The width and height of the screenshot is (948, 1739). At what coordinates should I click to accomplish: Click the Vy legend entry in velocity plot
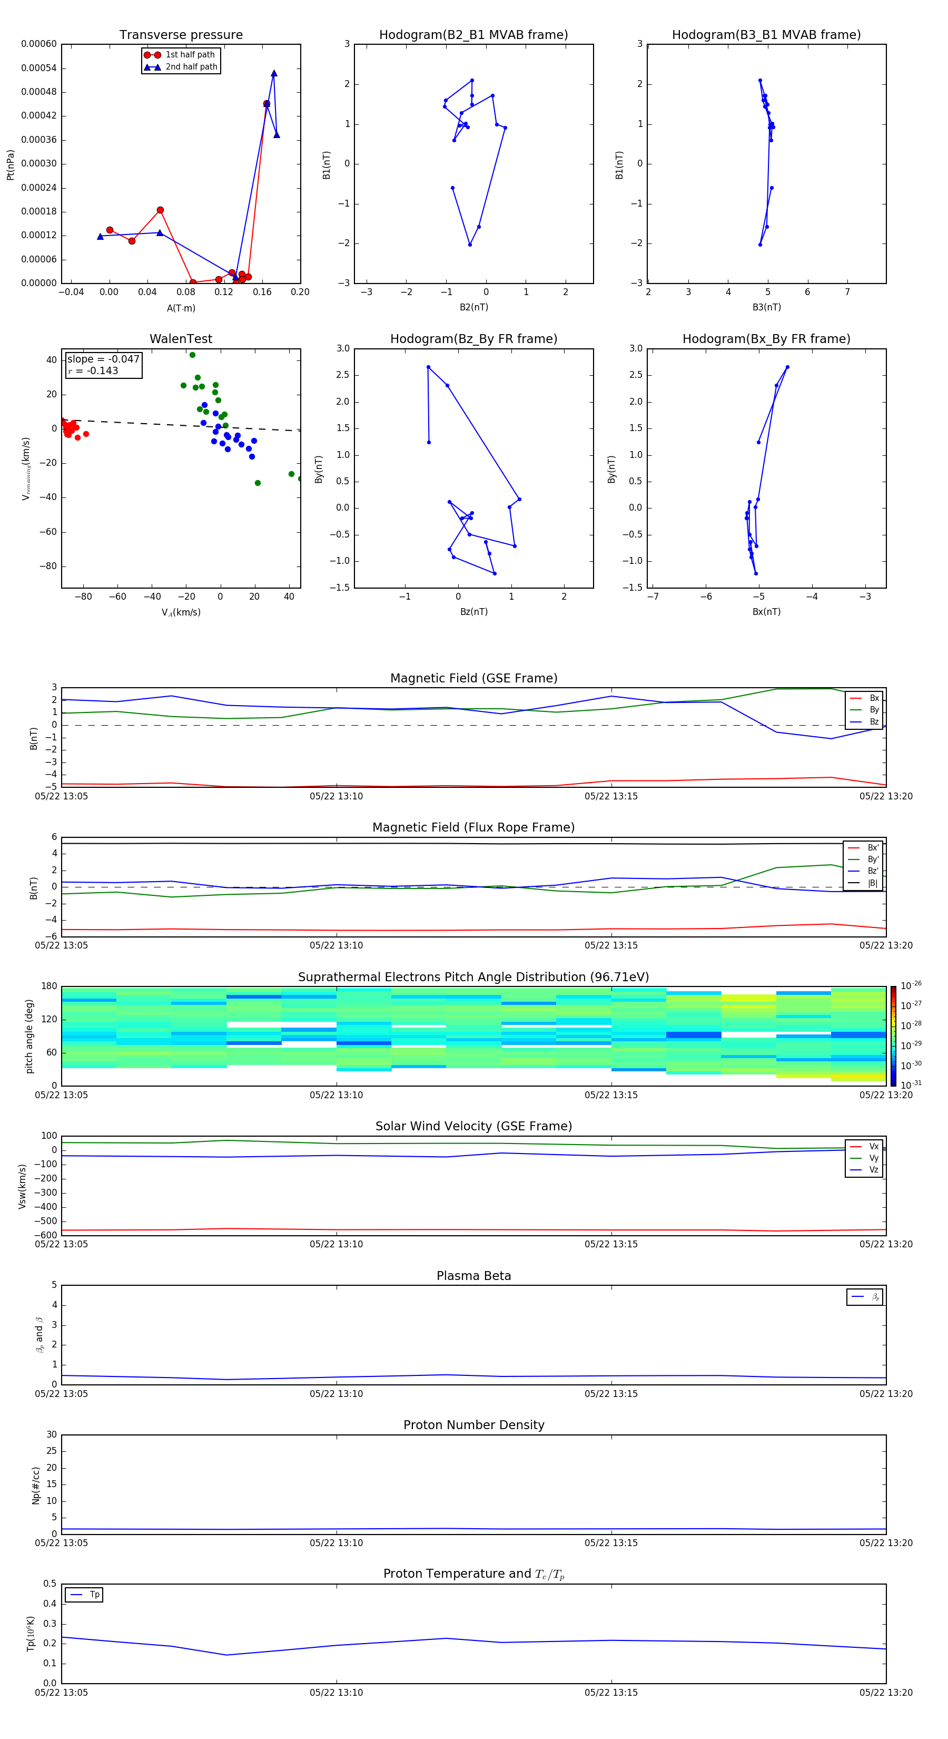pyautogui.click(x=864, y=1158)
